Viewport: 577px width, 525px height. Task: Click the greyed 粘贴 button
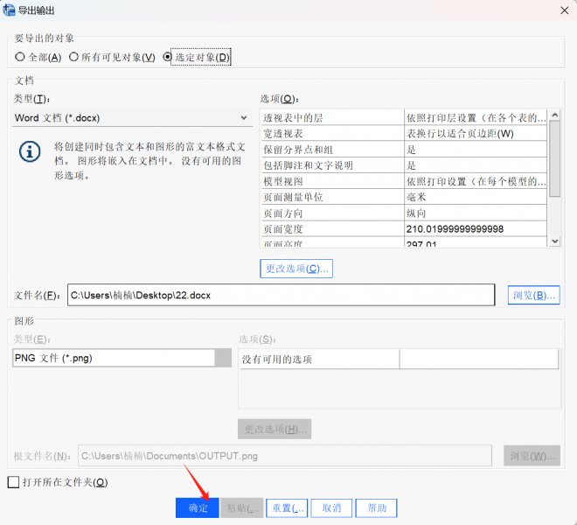pyautogui.click(x=242, y=508)
